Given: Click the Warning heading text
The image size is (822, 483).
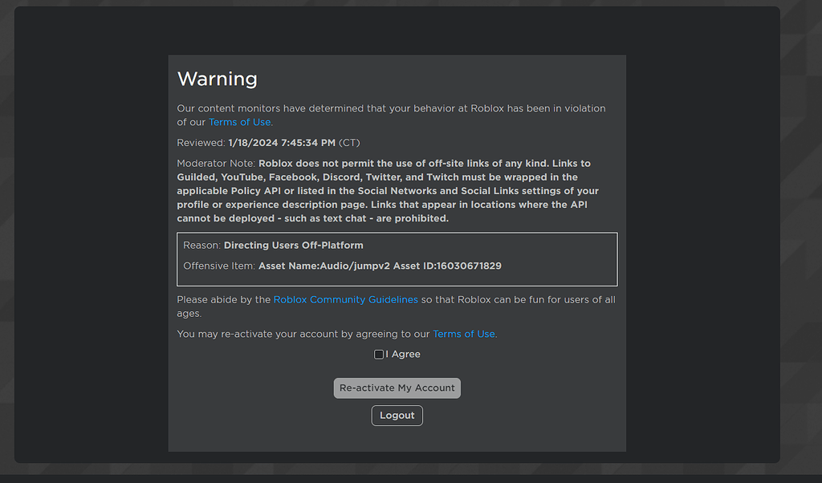Looking at the screenshot, I should 217,79.
